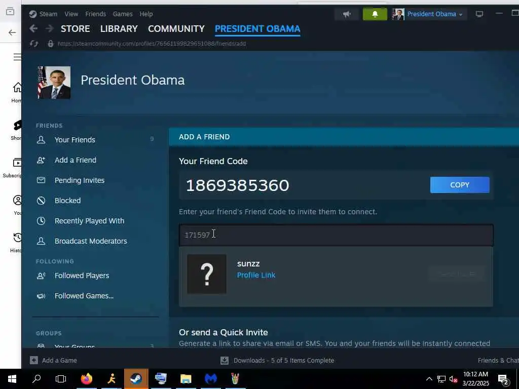The height and width of the screenshot is (389, 519).
Task: Click the Add a Game plus icon
Action: pyautogui.click(x=34, y=360)
